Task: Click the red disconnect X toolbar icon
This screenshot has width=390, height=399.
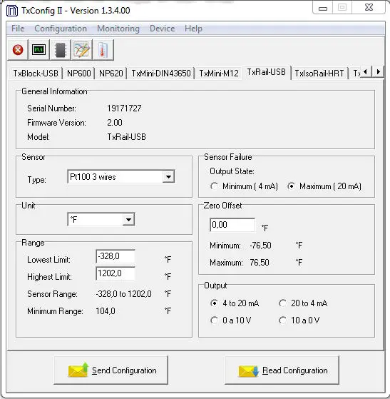Action: coord(18,50)
